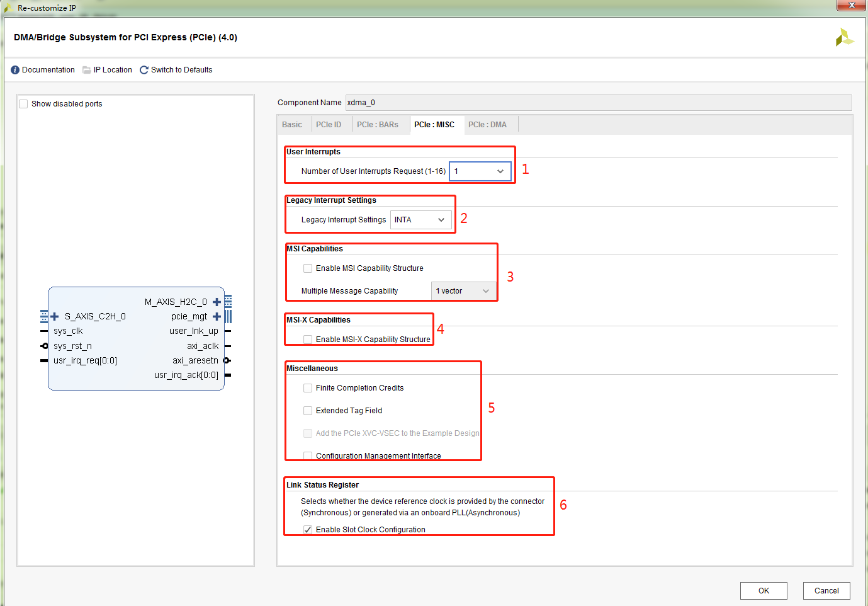The image size is (868, 606).
Task: Check Configuration Management Interface option
Action: pyautogui.click(x=308, y=455)
